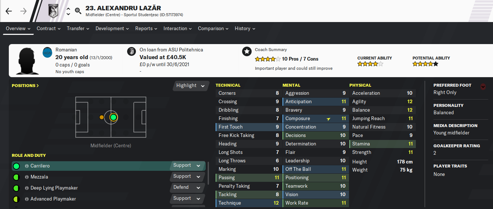Click the central midfield position dot on pitch
The image size is (493, 209).
point(113,117)
